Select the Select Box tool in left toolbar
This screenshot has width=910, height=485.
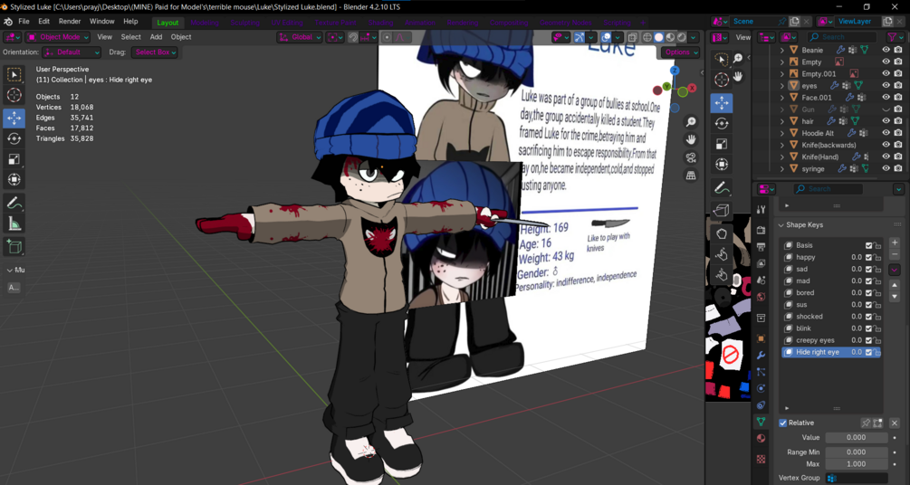tap(14, 75)
